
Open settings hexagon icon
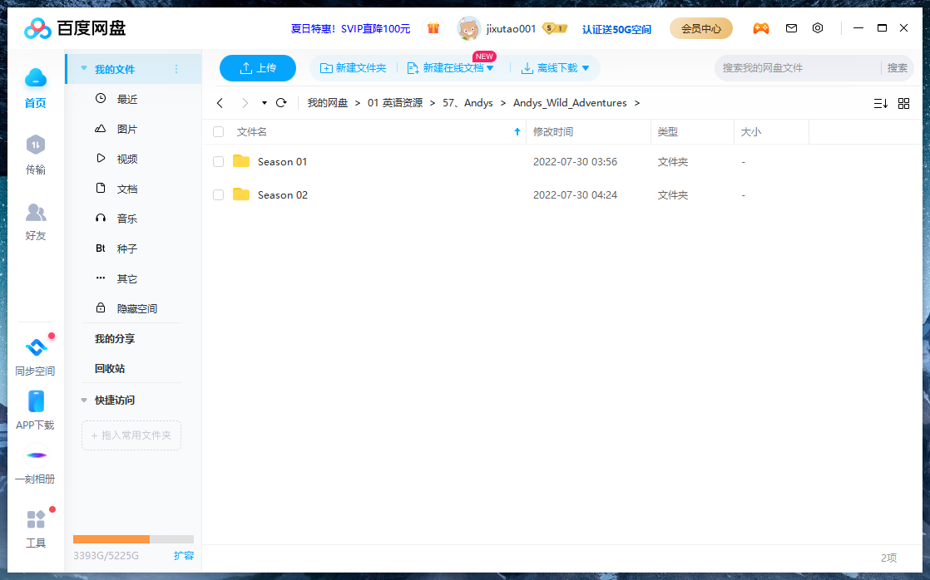pos(818,28)
